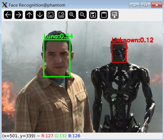Click the B:126 value in status bar
Image resolution: width=164 pixels, height=140 pixels.
[x=74, y=136]
